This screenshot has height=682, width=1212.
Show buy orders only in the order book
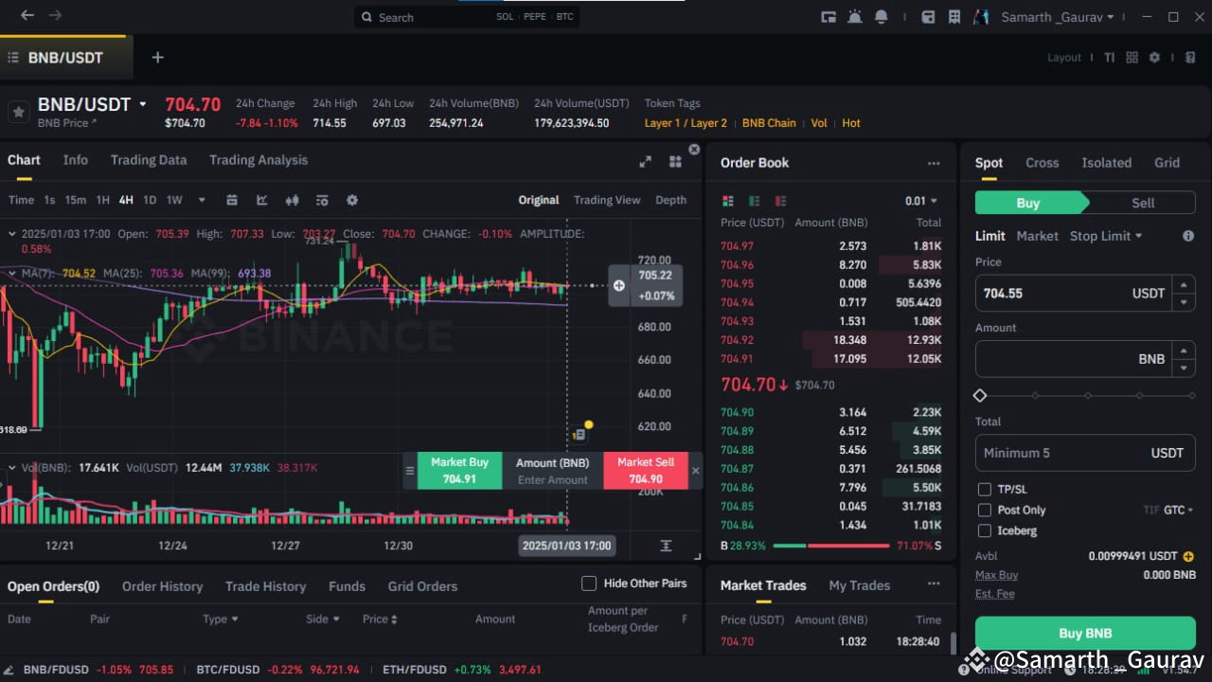tap(755, 201)
